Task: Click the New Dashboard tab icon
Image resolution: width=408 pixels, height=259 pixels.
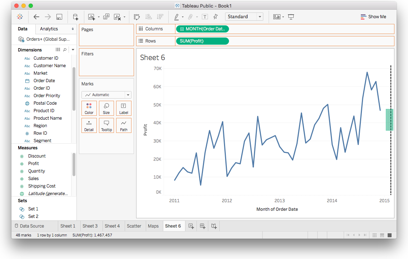Action: tap(203, 226)
